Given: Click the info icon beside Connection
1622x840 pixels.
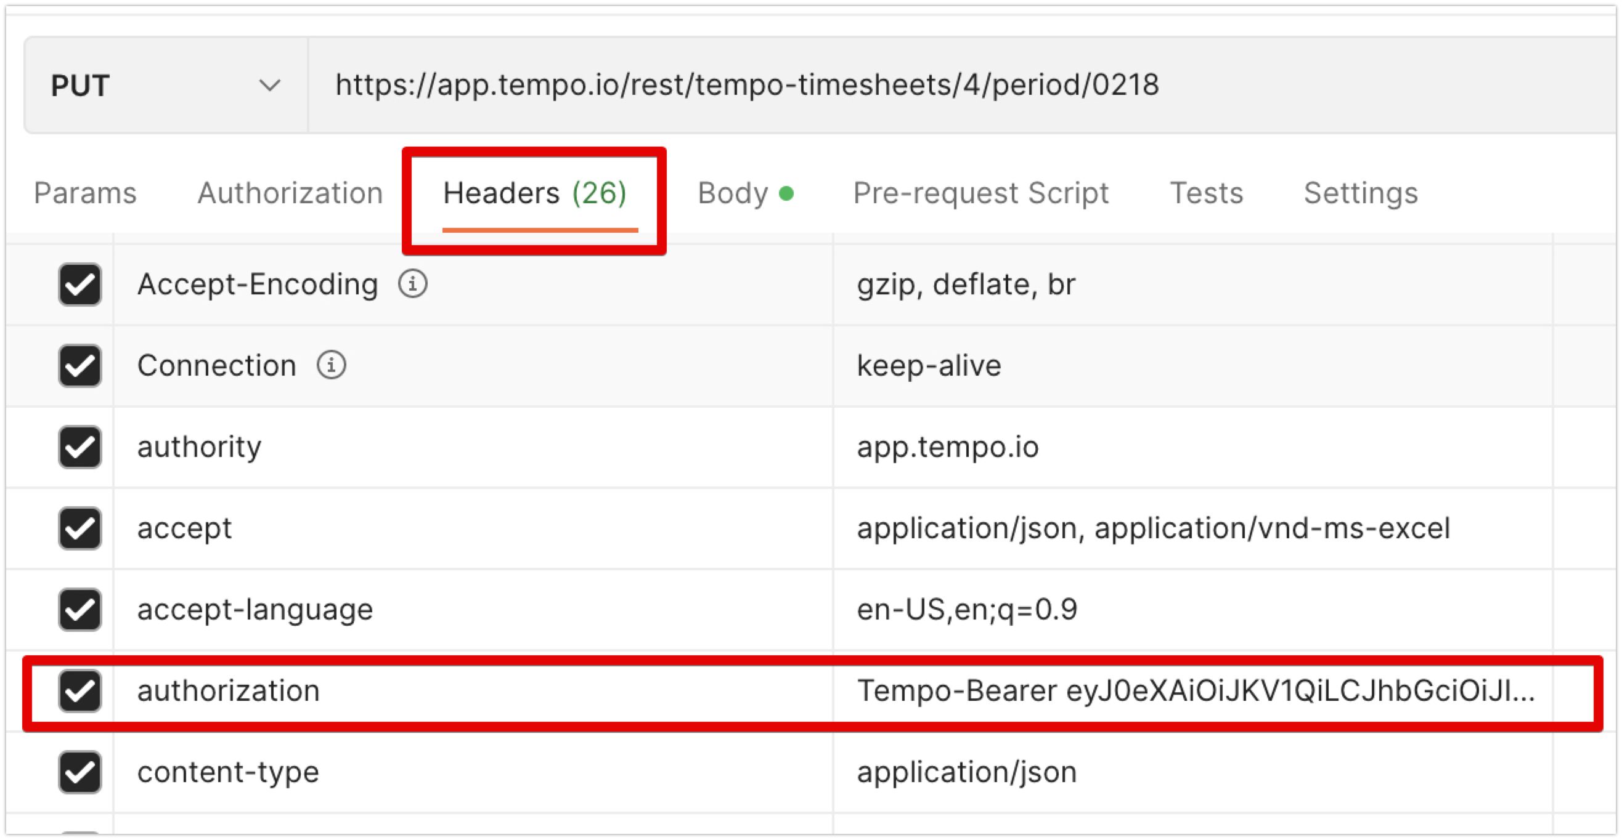Looking at the screenshot, I should pos(331,365).
